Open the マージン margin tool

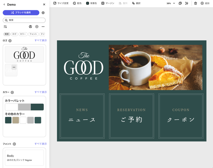pyautogui.click(x=108, y=3)
